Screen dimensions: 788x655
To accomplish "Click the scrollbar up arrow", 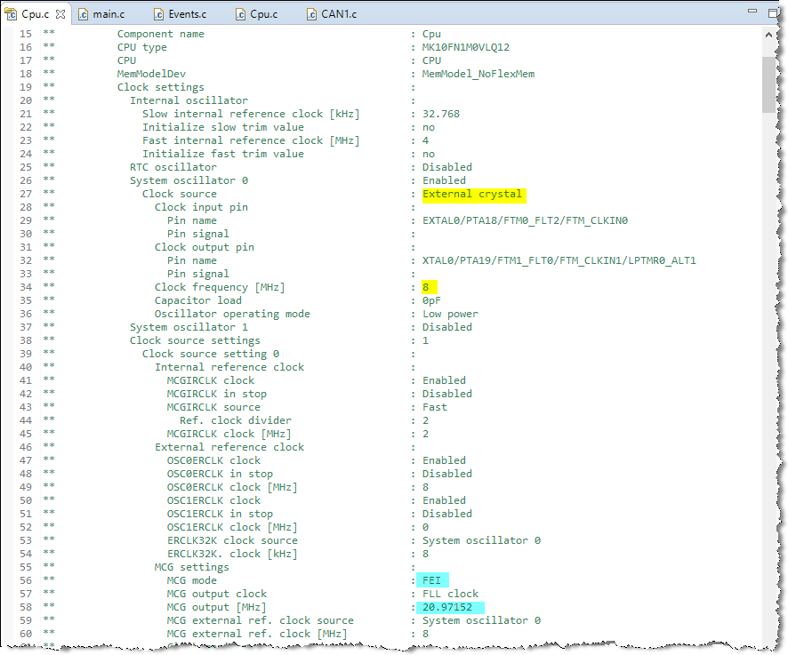I will click(768, 35).
